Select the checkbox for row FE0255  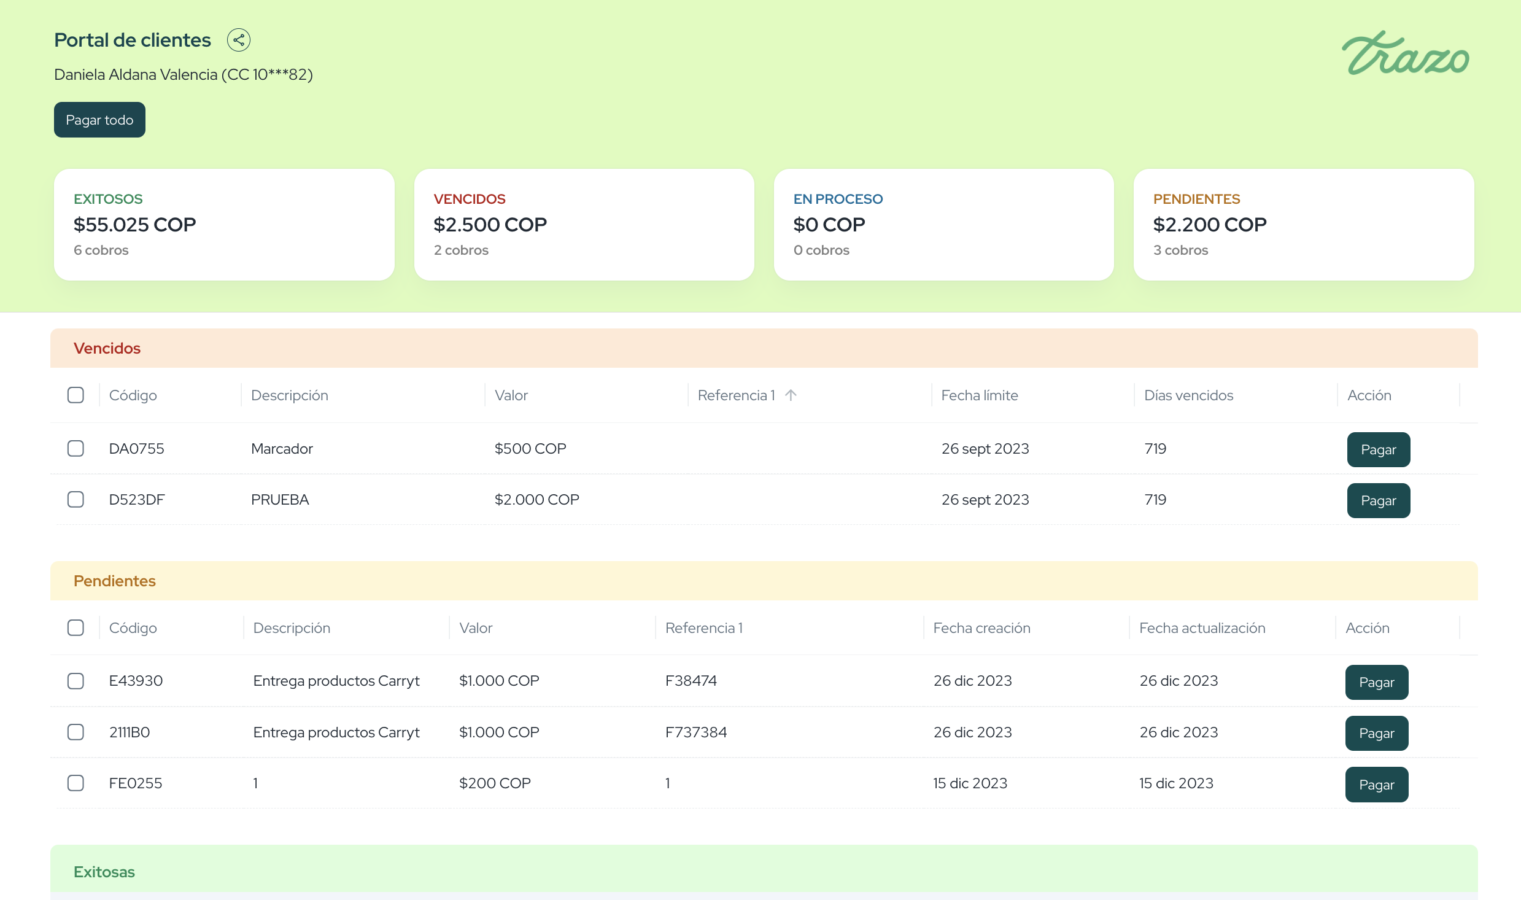[75, 783]
